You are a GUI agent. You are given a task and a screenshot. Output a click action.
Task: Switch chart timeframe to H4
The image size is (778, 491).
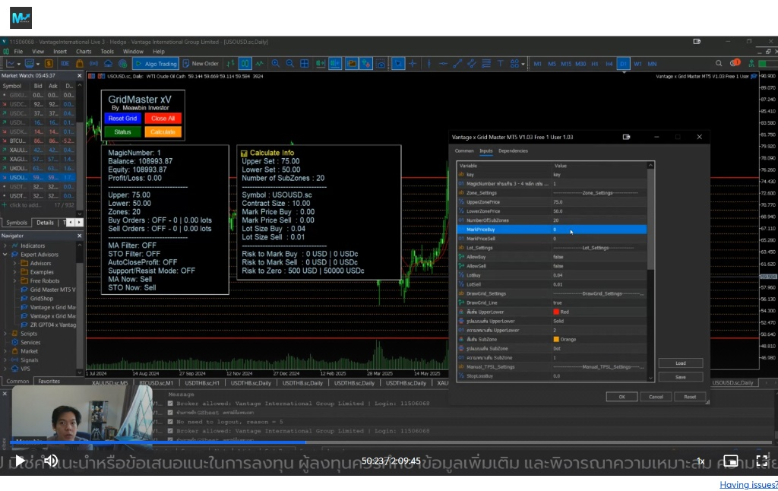click(x=609, y=64)
